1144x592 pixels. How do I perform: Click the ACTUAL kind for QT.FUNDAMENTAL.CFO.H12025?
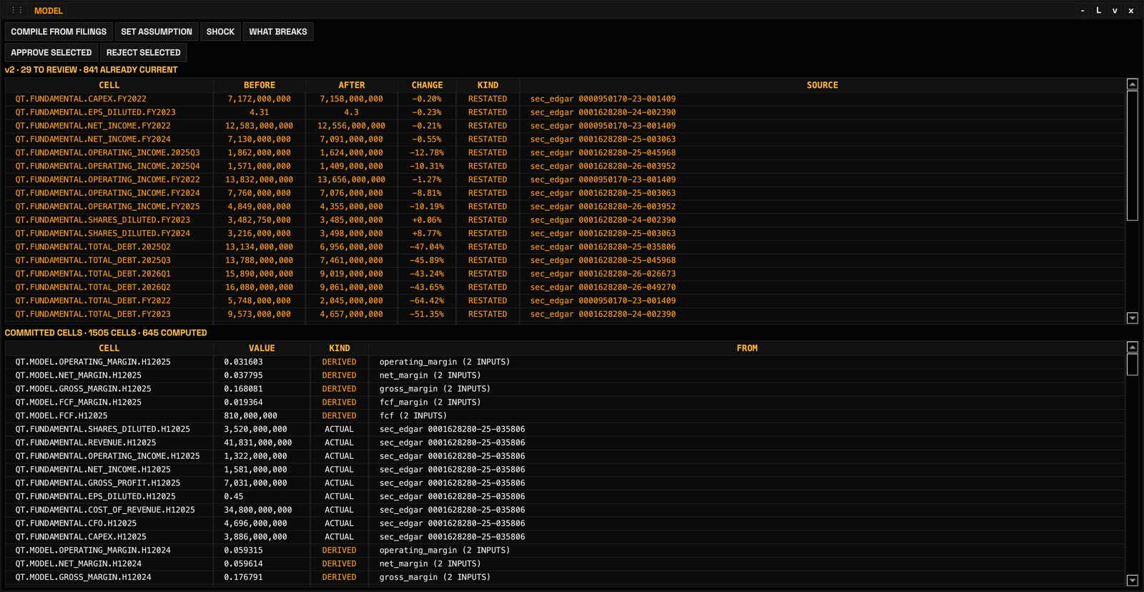[x=340, y=524]
